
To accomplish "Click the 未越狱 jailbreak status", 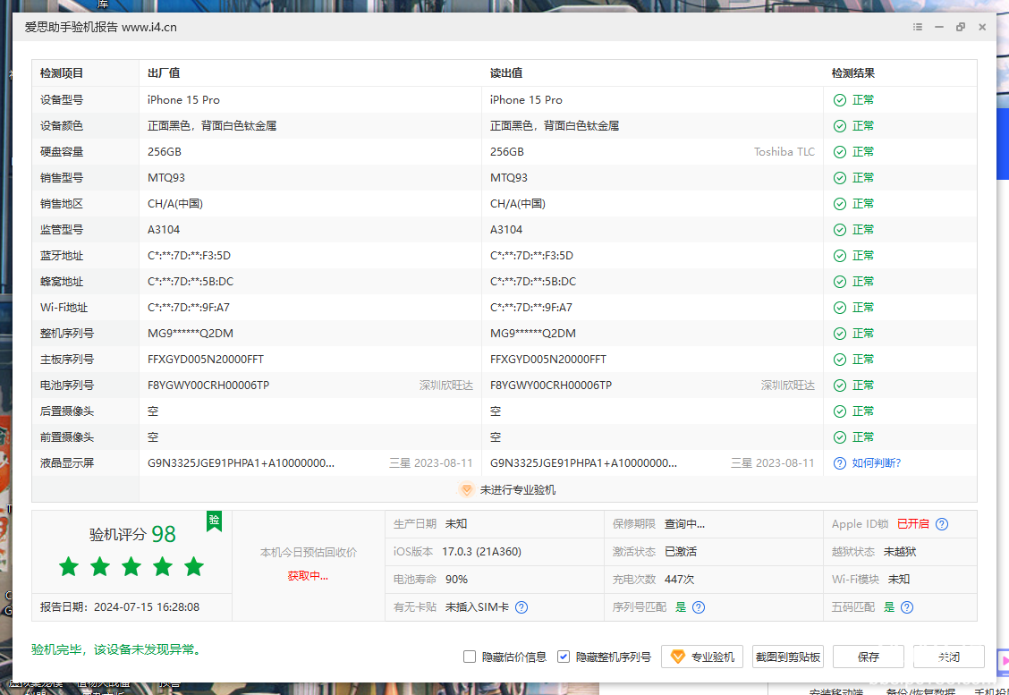I will pyautogui.click(x=900, y=552).
